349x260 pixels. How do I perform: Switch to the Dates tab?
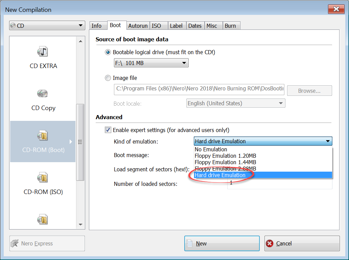[x=195, y=26]
